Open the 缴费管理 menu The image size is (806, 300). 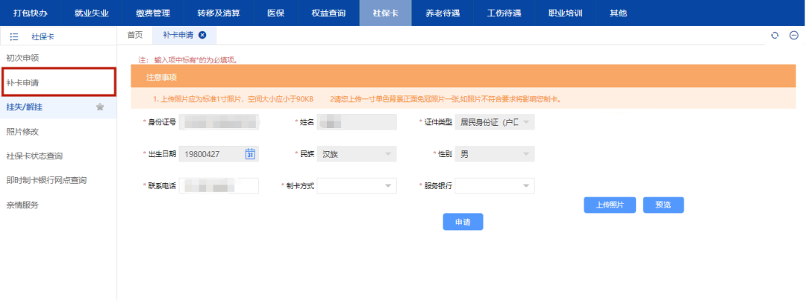(153, 13)
